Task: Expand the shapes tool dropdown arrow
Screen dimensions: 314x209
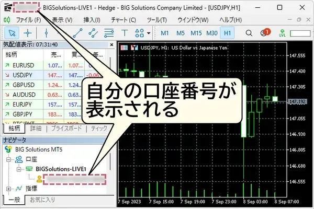Action: coord(149,33)
